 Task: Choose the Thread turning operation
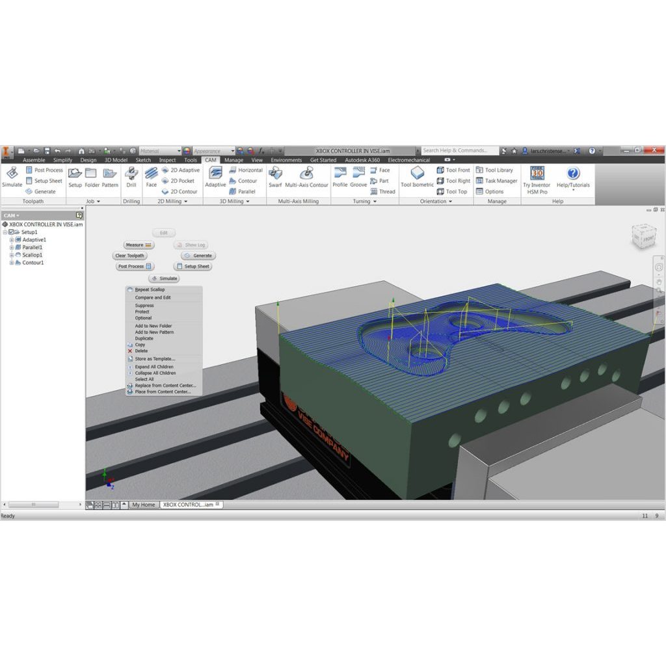pos(382,192)
